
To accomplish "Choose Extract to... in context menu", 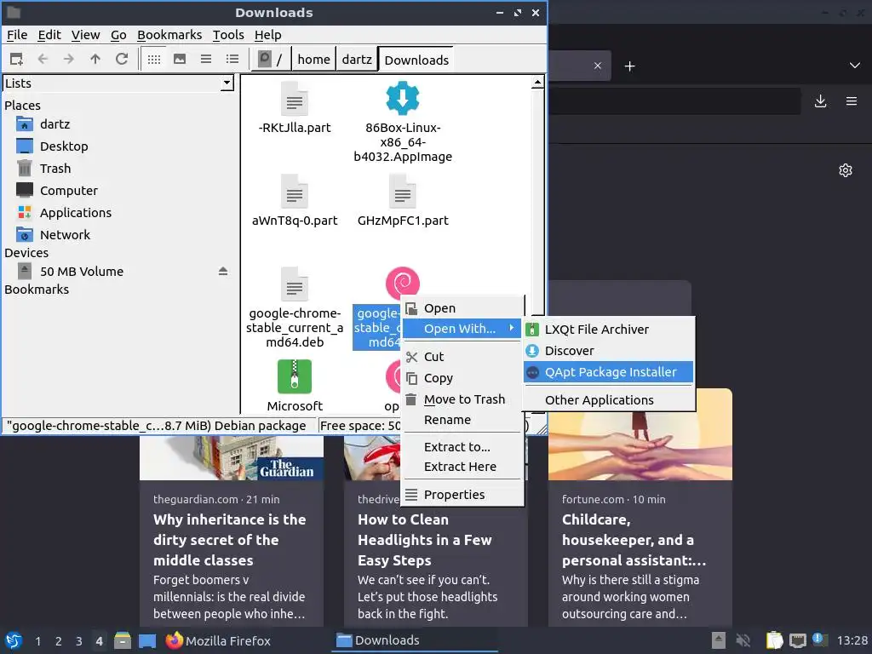I will coord(462,447).
